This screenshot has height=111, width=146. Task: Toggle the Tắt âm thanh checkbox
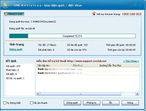(31, 103)
